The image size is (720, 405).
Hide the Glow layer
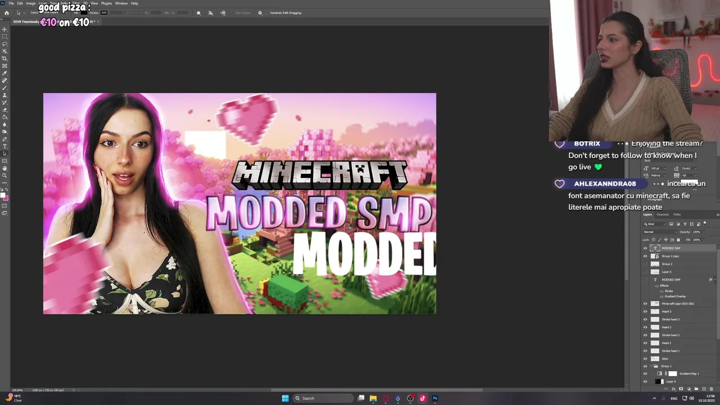645,358
